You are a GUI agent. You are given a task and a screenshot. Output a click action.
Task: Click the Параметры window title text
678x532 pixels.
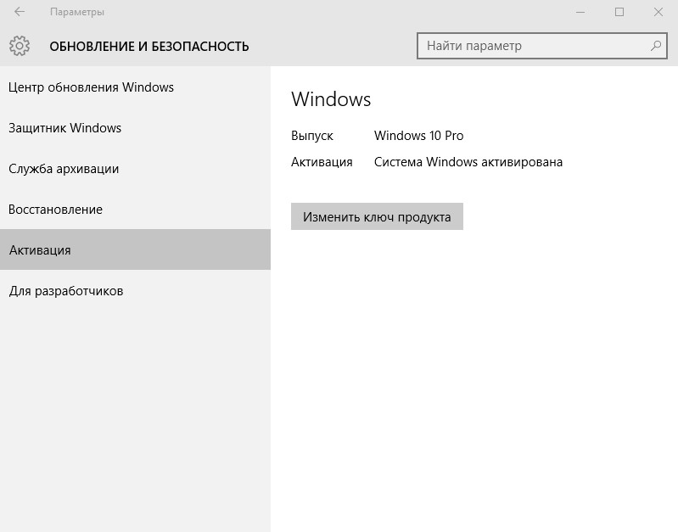pyautogui.click(x=77, y=13)
